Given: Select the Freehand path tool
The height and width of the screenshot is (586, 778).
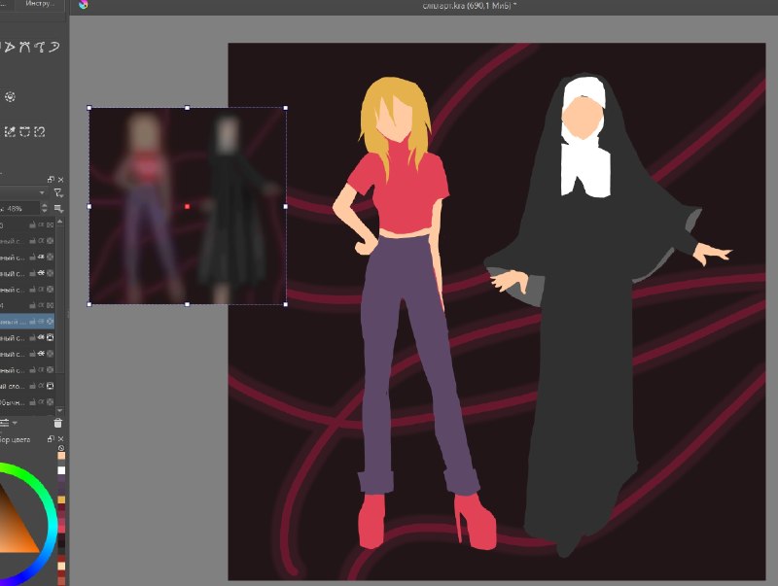Looking at the screenshot, I should click(40, 47).
